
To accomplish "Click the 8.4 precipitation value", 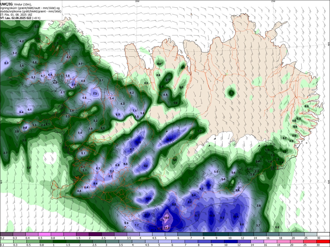I will tap(95, 183).
